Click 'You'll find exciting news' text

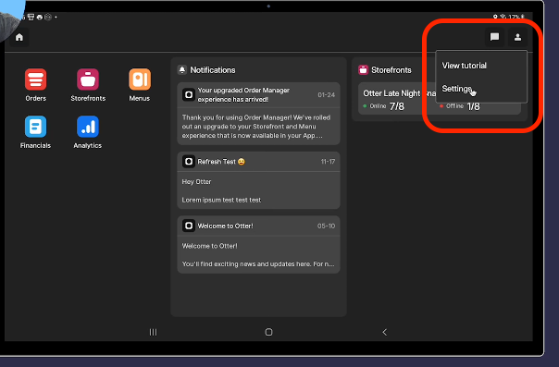(258, 264)
